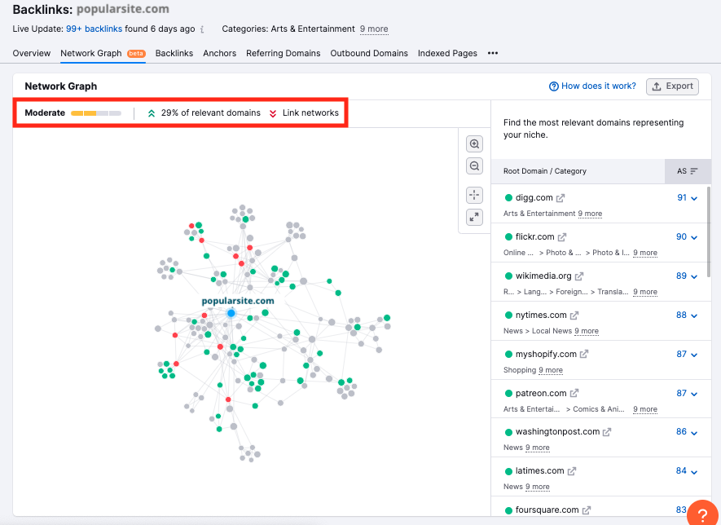Click the Live Update info icon
The width and height of the screenshot is (721, 525).
pos(202,29)
